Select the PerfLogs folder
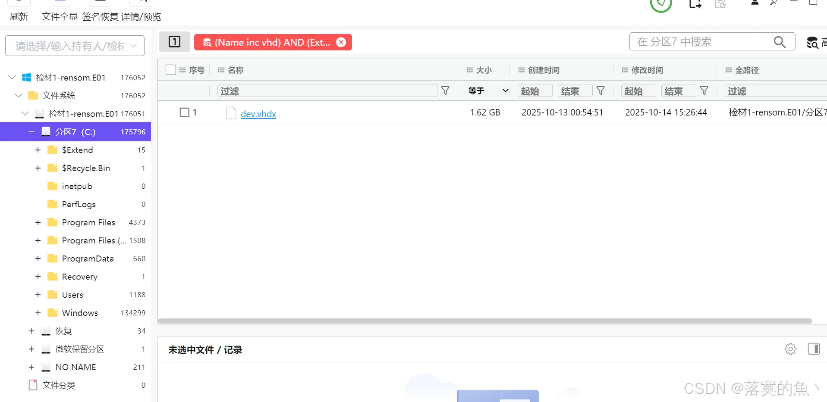The image size is (827, 402). click(79, 204)
